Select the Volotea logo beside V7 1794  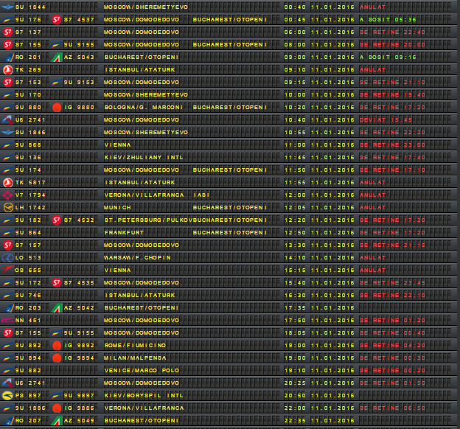point(8,195)
